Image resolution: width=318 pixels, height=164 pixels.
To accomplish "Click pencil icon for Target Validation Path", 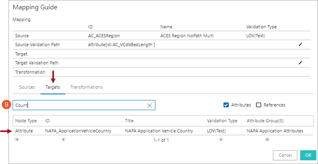I will pos(300,63).
